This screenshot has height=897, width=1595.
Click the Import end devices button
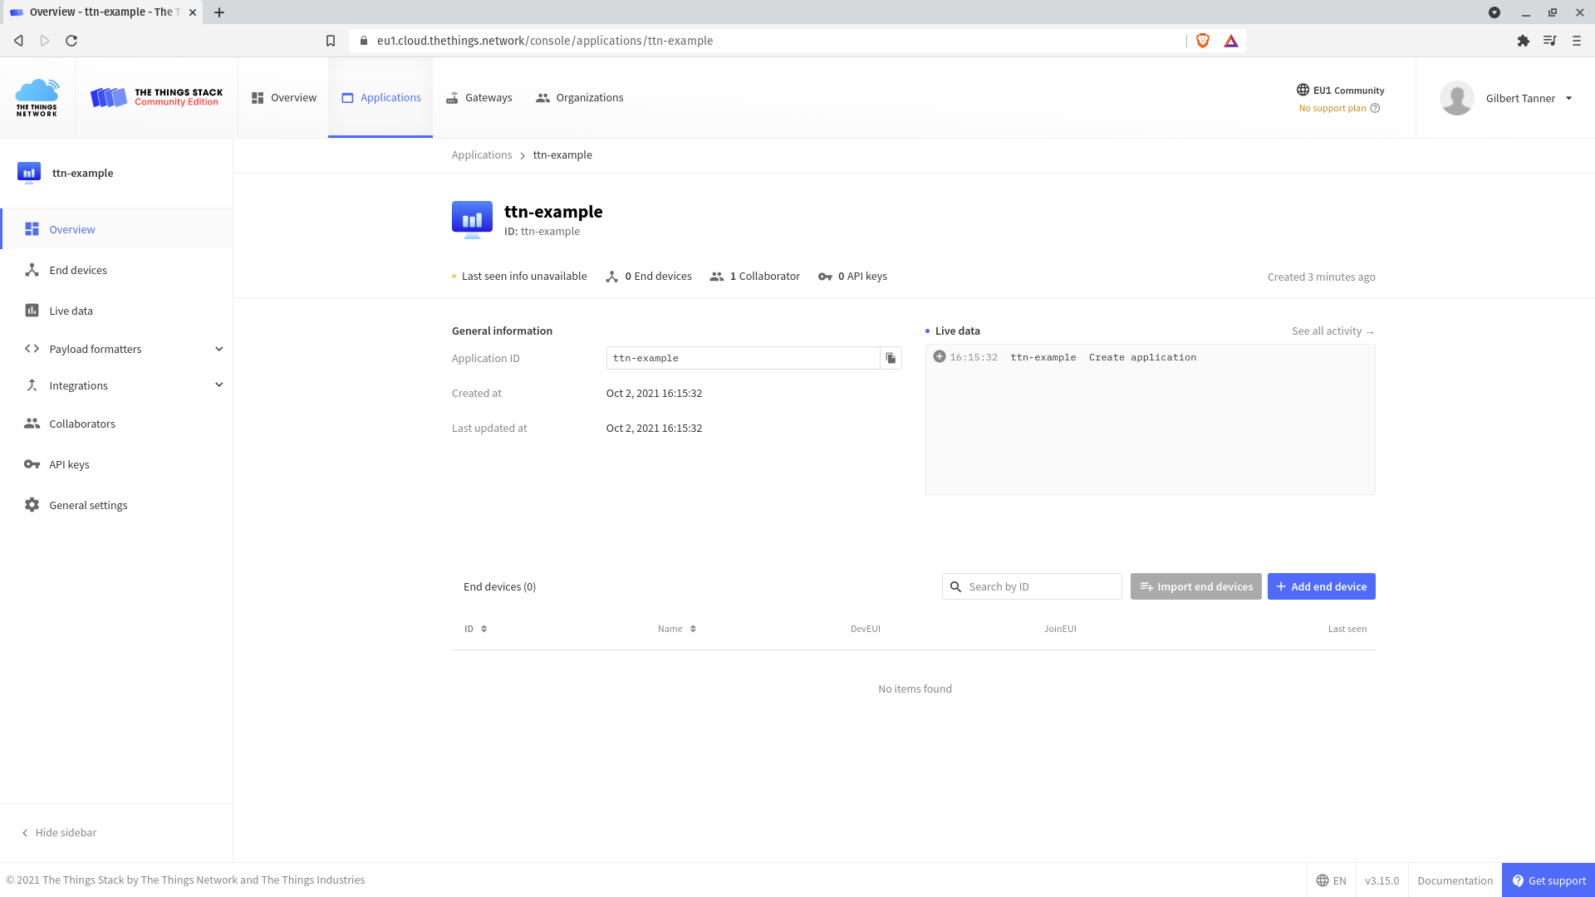pos(1196,586)
